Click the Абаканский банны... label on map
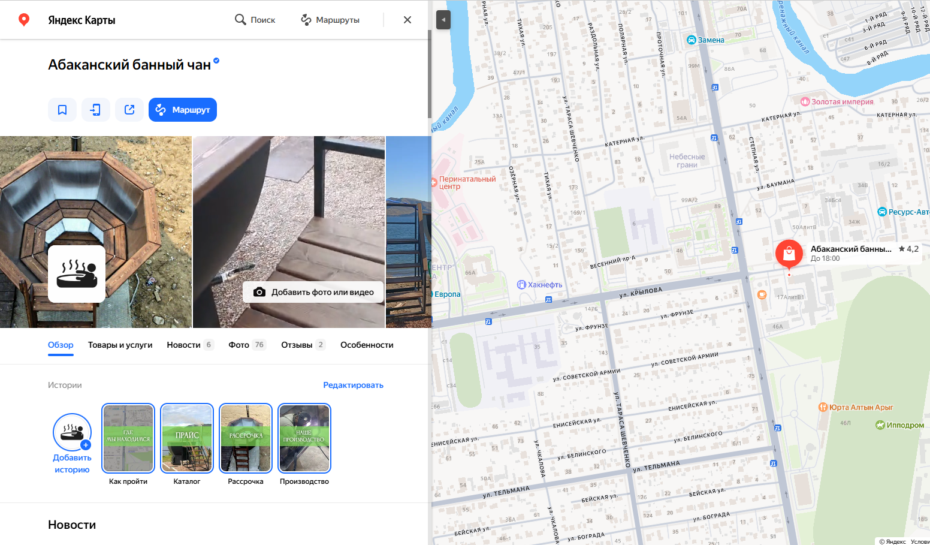930x545 pixels. (x=851, y=249)
